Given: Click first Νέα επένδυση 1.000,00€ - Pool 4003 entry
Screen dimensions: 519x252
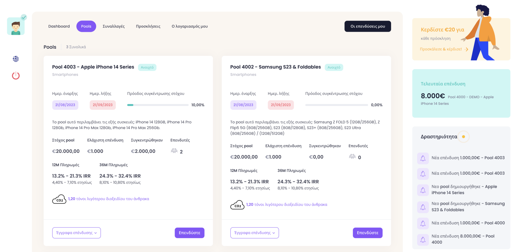Looking at the screenshot, I should coord(468,158).
